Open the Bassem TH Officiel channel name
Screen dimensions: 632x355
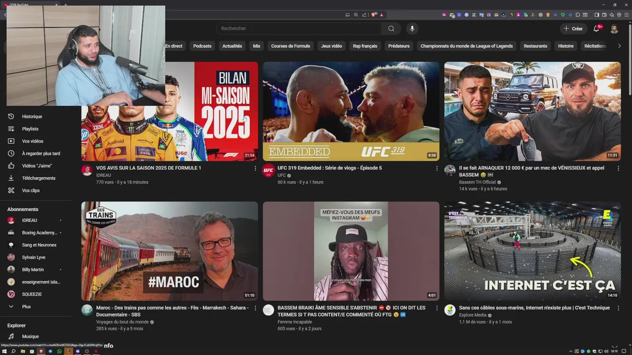(477, 182)
